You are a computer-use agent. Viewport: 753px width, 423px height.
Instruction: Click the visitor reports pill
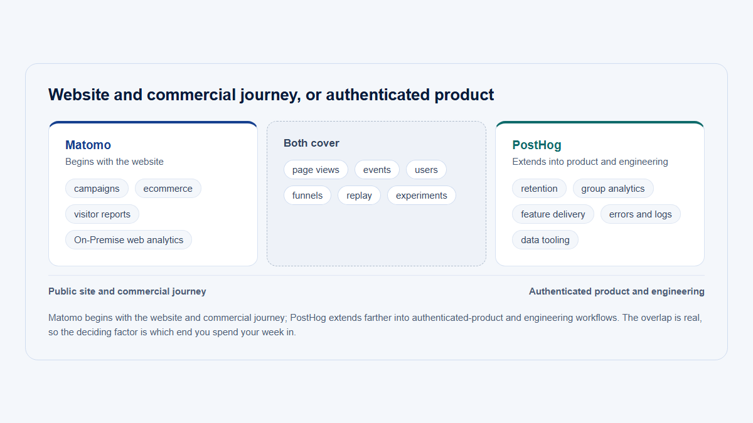pyautogui.click(x=102, y=214)
